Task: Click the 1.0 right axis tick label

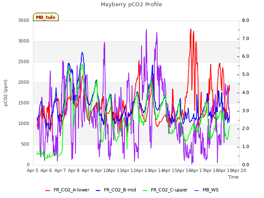Action: click(246, 147)
